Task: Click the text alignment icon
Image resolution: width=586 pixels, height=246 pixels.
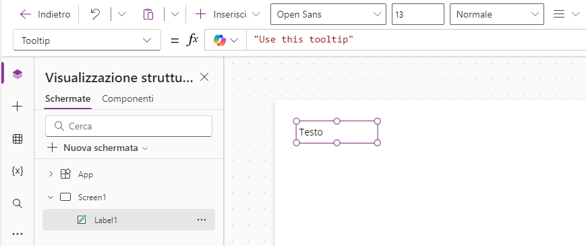Action: [x=559, y=14]
